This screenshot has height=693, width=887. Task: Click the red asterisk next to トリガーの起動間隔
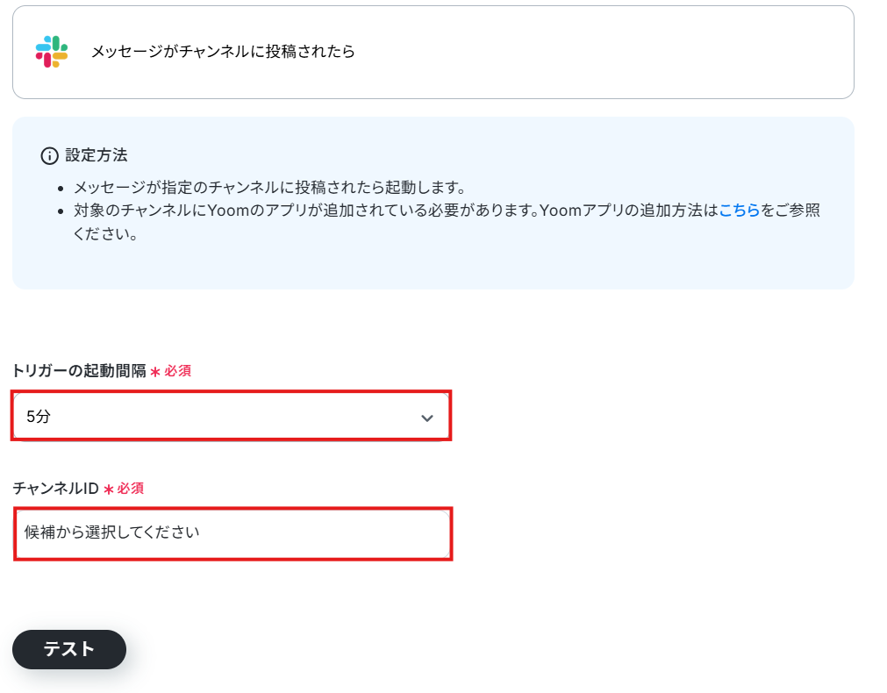point(155,372)
